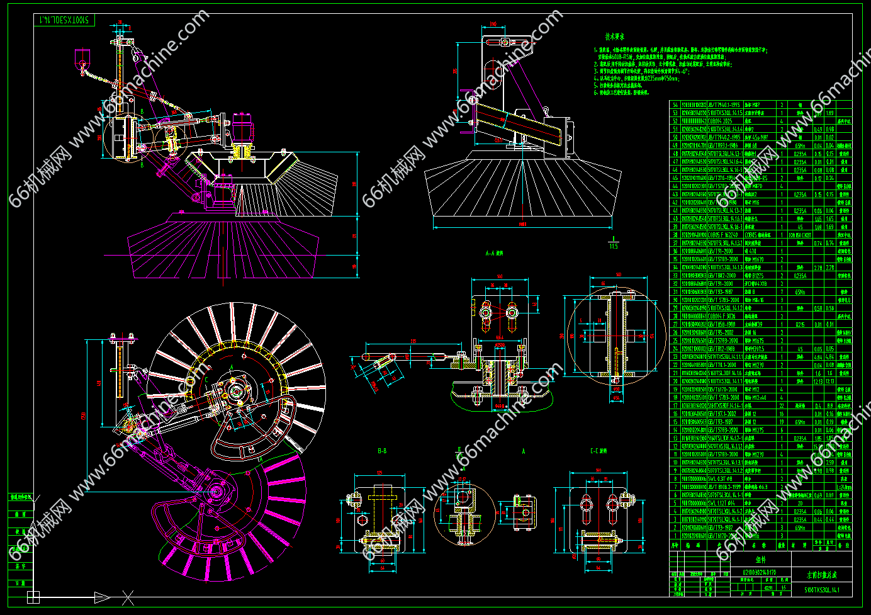Select the 'B-B' section view label
The height and width of the screenshot is (615, 871).
(382, 451)
